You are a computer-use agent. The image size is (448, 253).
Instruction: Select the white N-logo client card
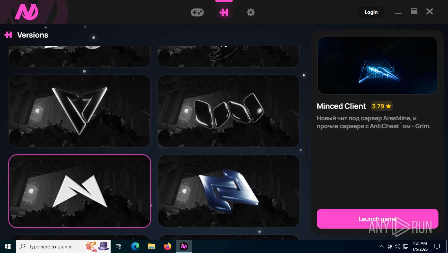(x=80, y=191)
